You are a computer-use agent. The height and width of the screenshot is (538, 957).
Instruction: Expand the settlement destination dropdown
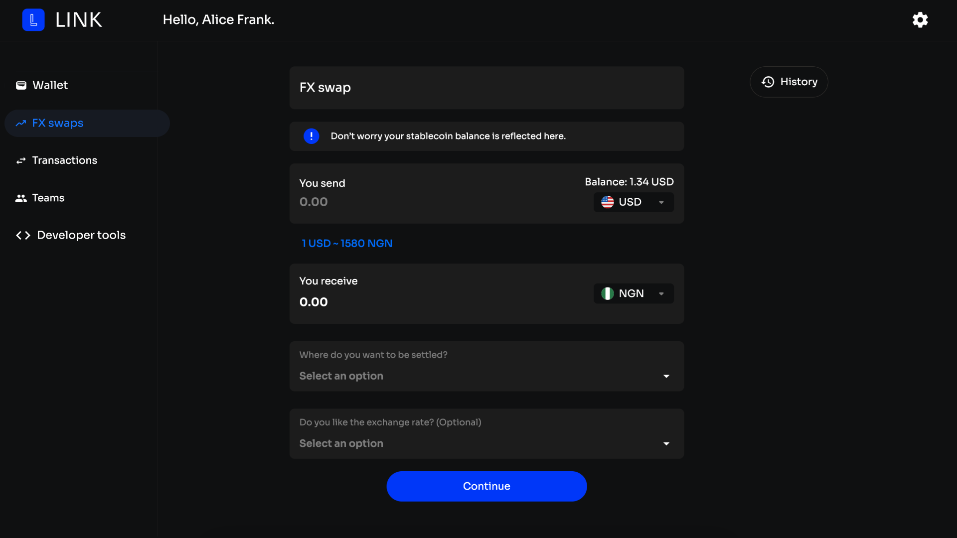(486, 366)
